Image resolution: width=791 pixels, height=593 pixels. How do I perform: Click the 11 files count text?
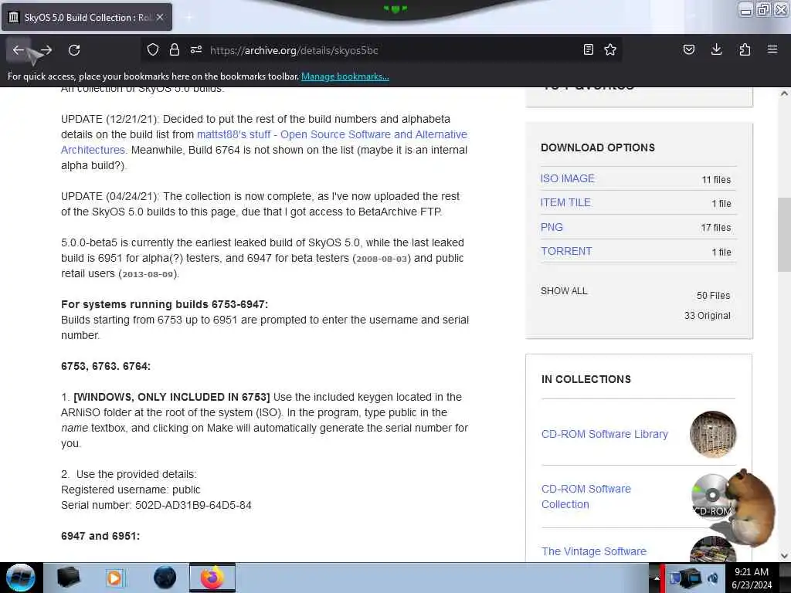(716, 179)
